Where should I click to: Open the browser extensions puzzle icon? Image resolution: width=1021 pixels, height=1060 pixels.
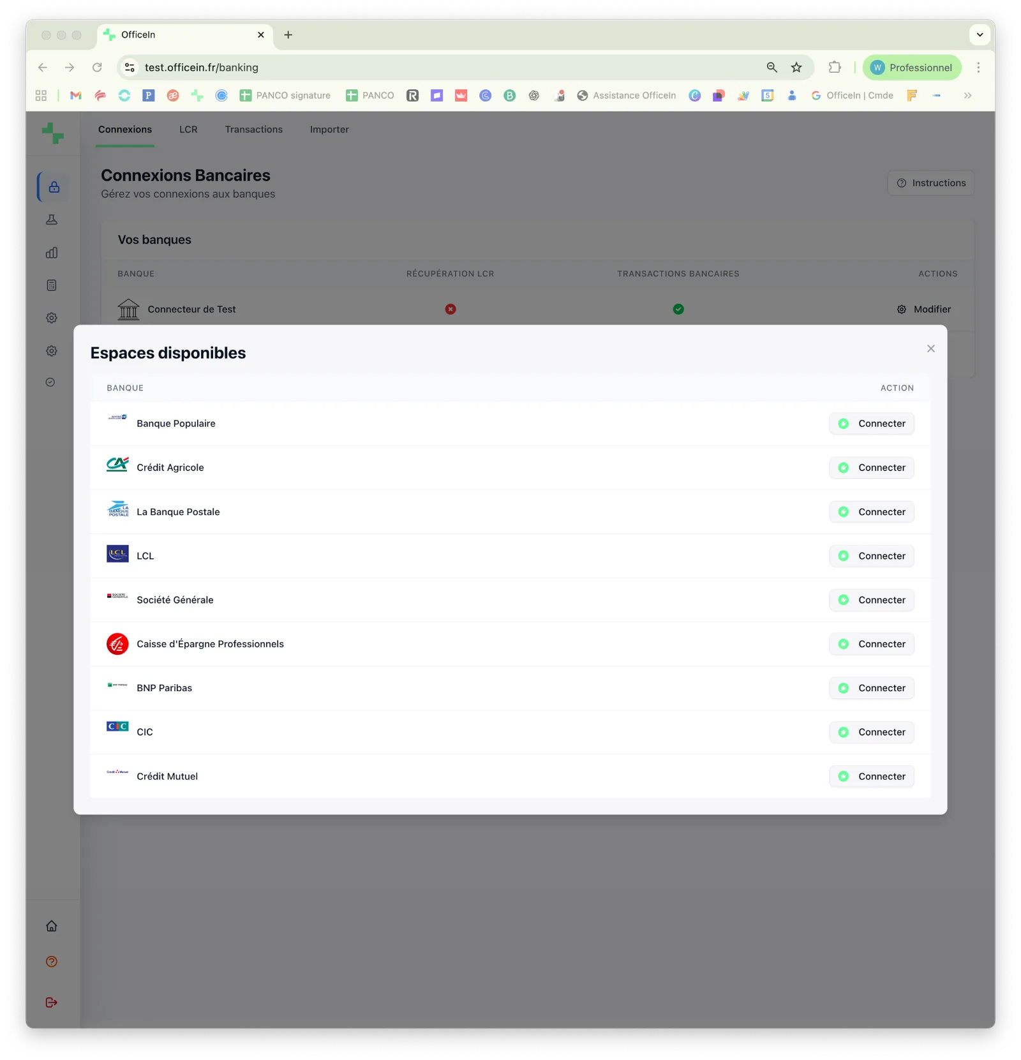[835, 67]
